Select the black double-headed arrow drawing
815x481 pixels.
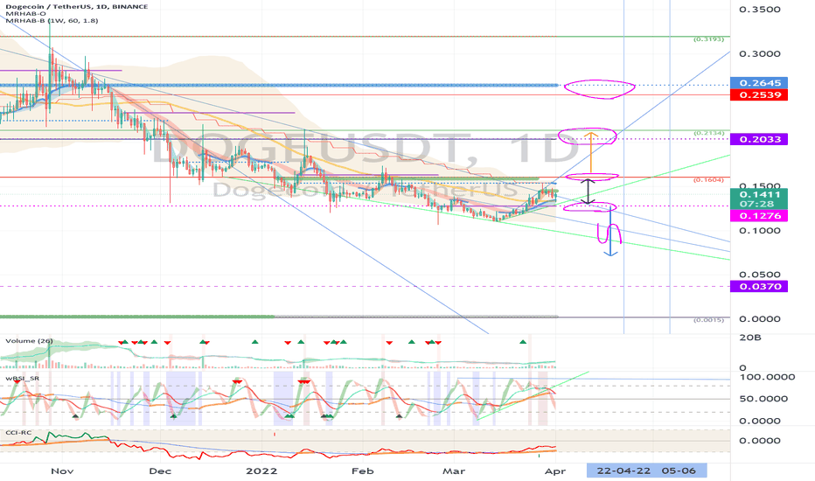pos(588,192)
